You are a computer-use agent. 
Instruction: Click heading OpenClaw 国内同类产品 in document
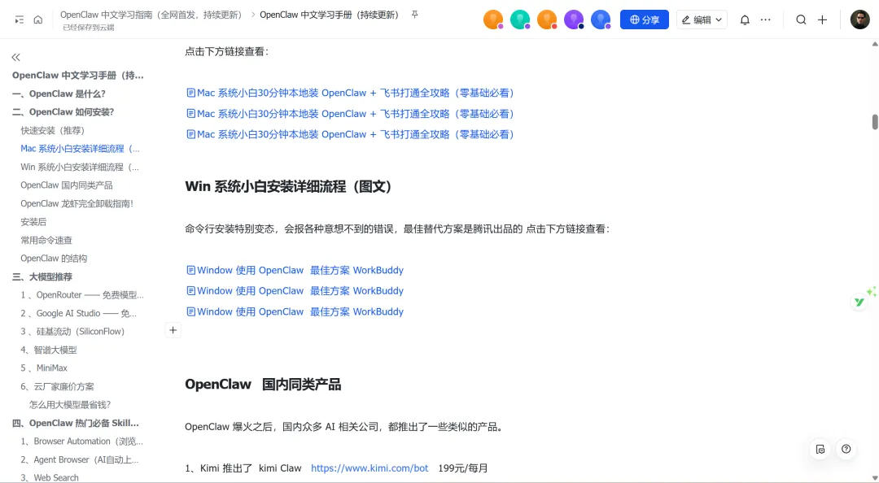click(x=263, y=385)
